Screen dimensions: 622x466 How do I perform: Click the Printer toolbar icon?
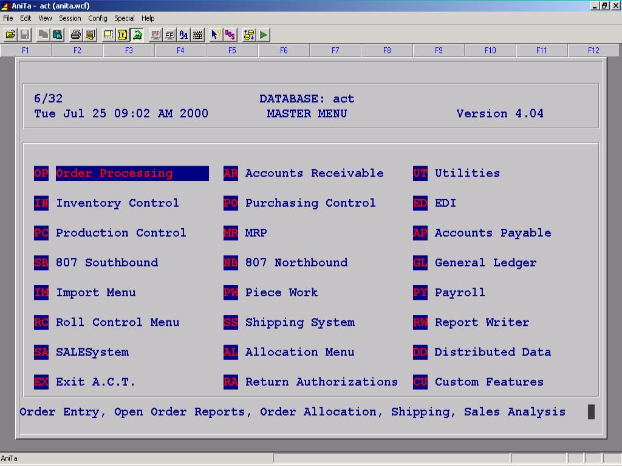(76, 35)
